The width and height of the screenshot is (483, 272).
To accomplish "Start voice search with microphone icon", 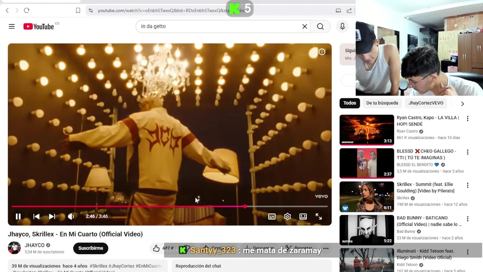I will (342, 26).
